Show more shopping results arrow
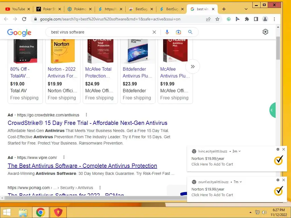Screen dimensions: 291x218 193,66
